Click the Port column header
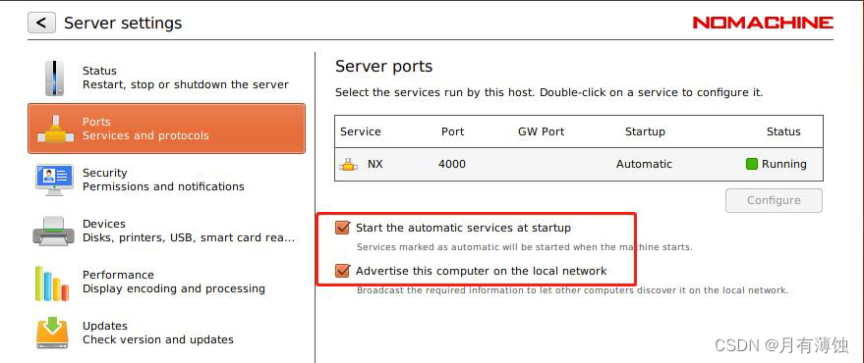864x363 pixels. click(452, 132)
